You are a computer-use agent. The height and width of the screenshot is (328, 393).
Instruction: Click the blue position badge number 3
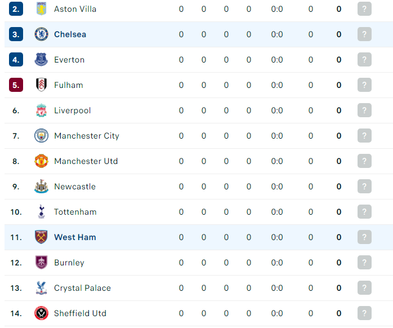coord(16,34)
